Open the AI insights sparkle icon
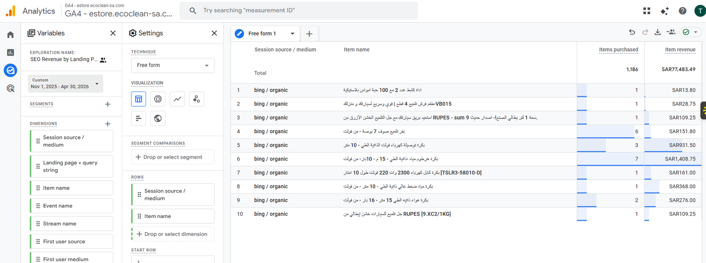The height and width of the screenshot is (263, 706). (x=665, y=11)
